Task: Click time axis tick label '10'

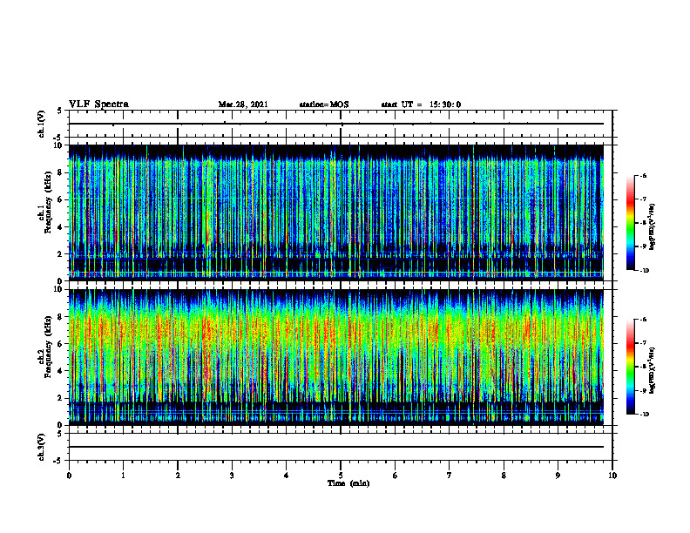Action: point(612,476)
